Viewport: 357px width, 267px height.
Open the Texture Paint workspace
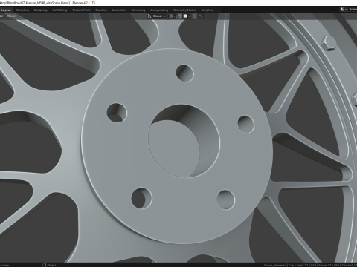tap(81, 10)
